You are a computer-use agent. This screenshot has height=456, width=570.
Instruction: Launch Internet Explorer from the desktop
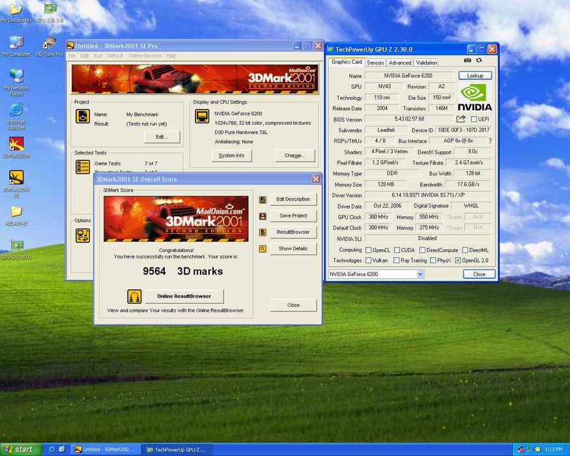point(16,116)
